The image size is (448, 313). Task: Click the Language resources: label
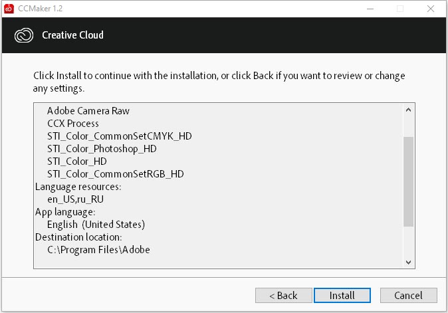click(78, 187)
